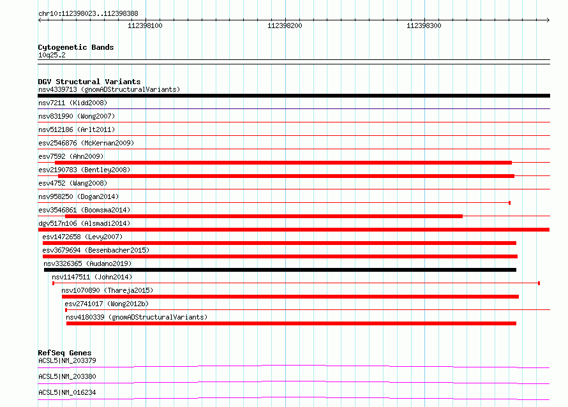Click the red bar of esv3546861
The height and width of the screenshot is (407, 568).
coord(264,216)
